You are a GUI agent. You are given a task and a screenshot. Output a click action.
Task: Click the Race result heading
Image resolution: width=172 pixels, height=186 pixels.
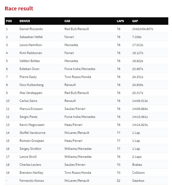19,9
